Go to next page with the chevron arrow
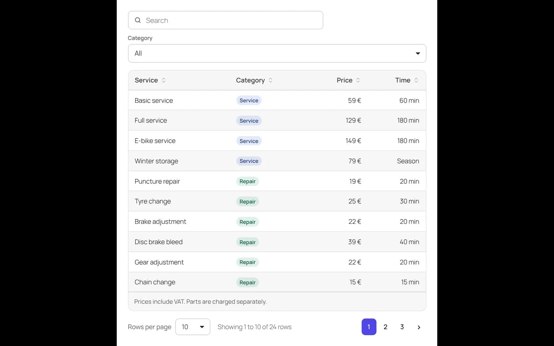554x346 pixels. coord(419,327)
